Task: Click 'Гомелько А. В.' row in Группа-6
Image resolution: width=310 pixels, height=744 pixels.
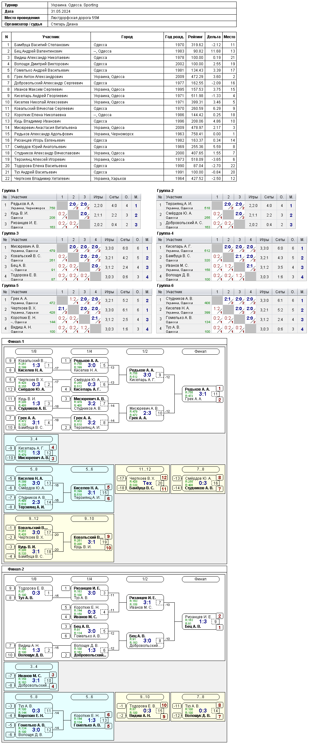Action: pyautogui.click(x=232, y=319)
